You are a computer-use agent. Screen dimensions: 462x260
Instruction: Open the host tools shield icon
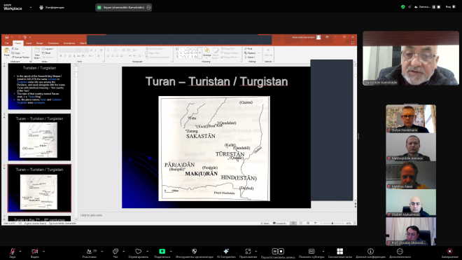click(x=194, y=252)
